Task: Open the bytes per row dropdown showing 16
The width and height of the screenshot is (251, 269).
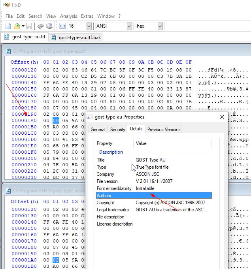Action: tap(89, 26)
